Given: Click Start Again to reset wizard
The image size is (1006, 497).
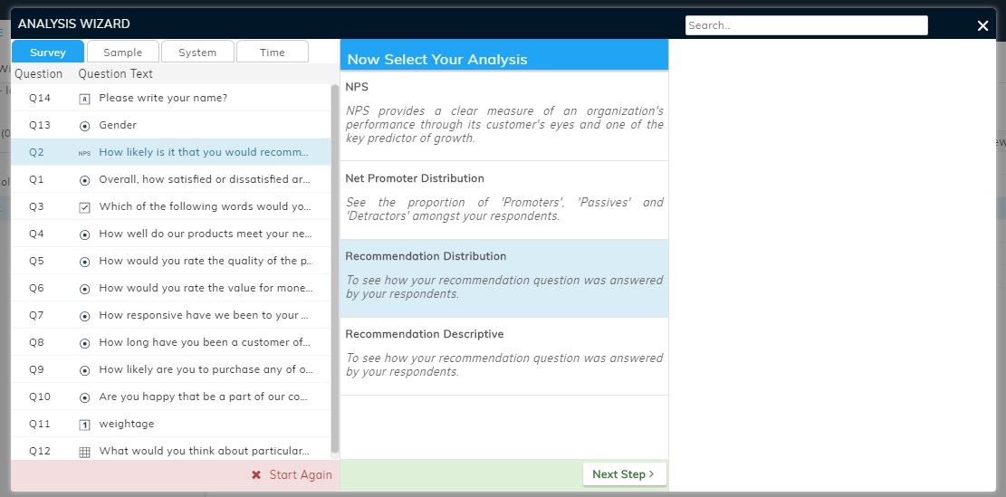Looking at the screenshot, I should 292,474.
